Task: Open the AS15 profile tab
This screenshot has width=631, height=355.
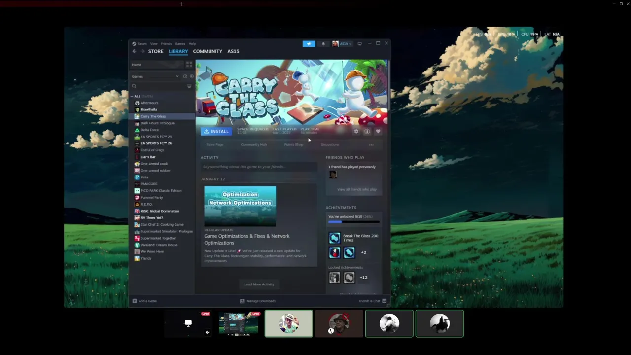Action: (x=233, y=51)
